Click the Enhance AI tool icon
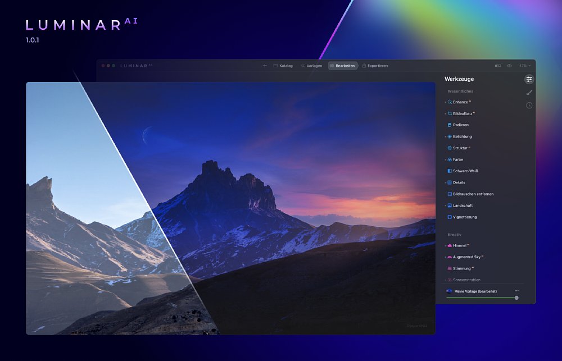This screenshot has width=562, height=361. (450, 102)
